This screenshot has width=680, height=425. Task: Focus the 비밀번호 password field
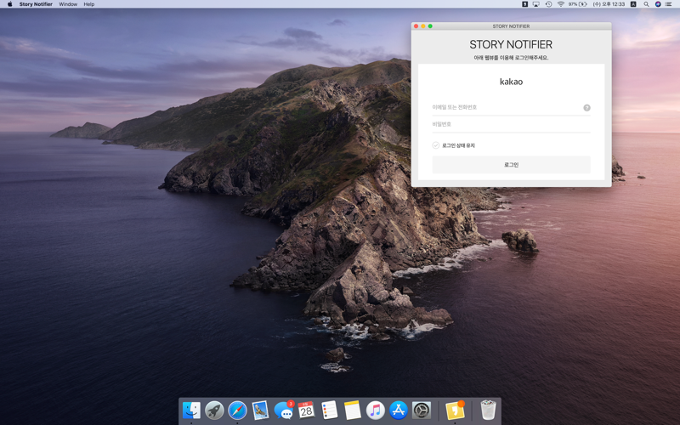(x=512, y=124)
